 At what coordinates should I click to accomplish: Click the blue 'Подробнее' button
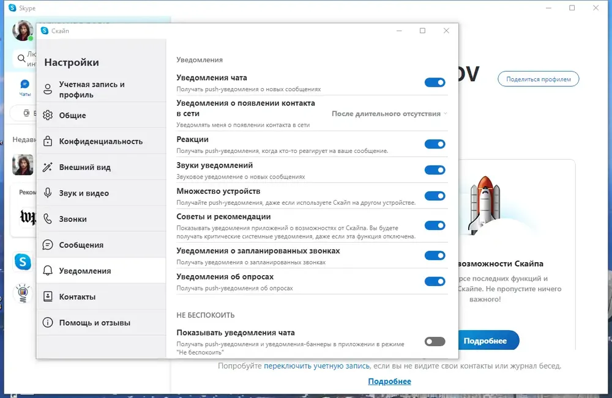[x=488, y=341]
